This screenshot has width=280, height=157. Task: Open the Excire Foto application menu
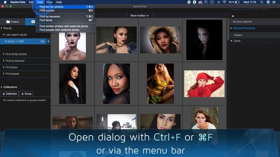[x=18, y=2]
